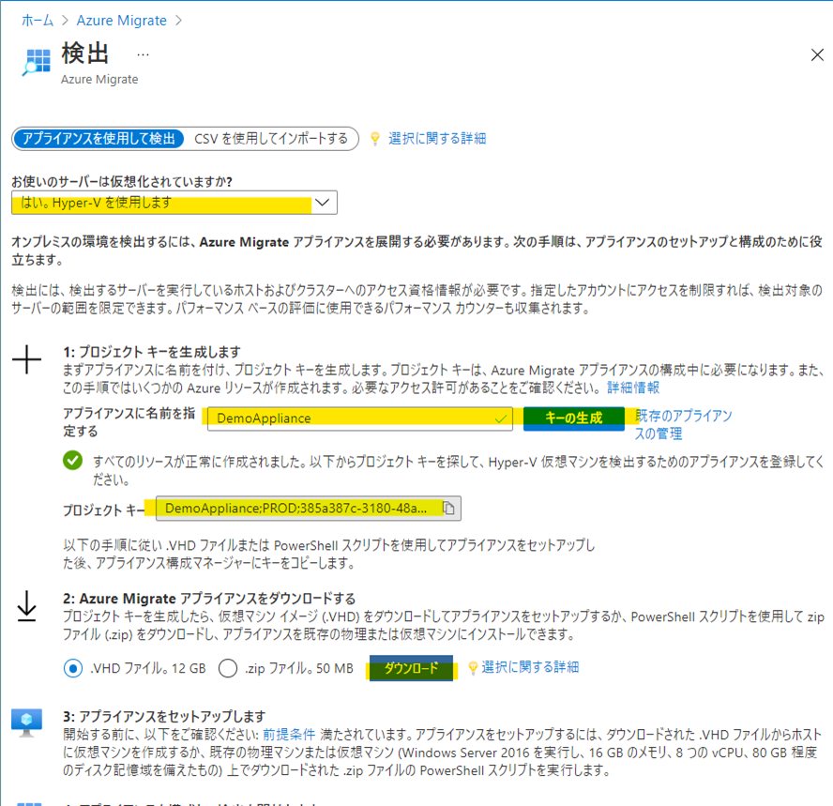Switch to CSV を使用してインポートする option
The width and height of the screenshot is (833, 806).
point(270,138)
